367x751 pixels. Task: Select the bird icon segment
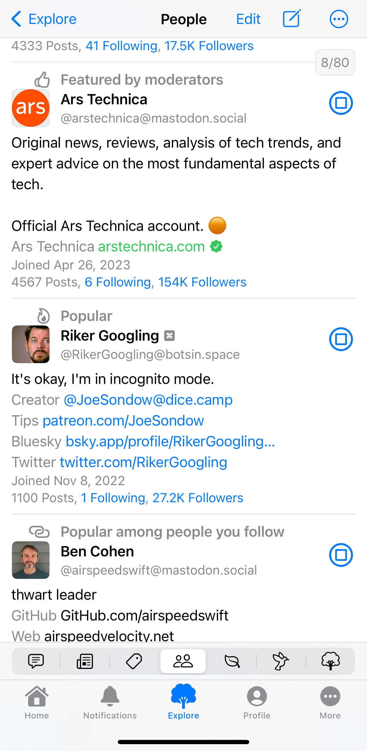click(281, 661)
